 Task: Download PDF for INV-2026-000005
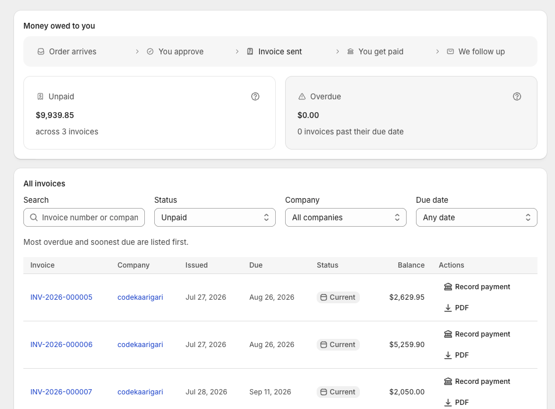tap(456, 308)
